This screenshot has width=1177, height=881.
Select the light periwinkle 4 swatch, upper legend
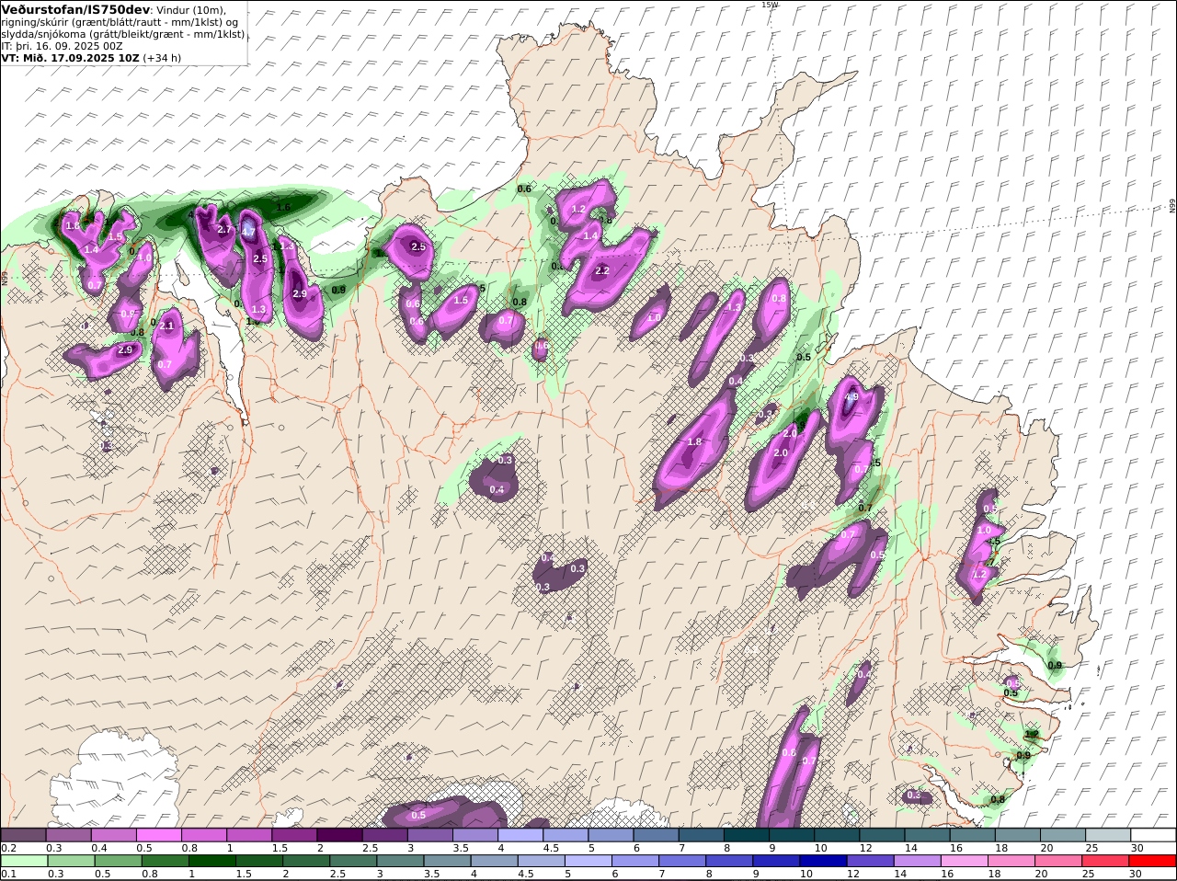tap(519, 834)
